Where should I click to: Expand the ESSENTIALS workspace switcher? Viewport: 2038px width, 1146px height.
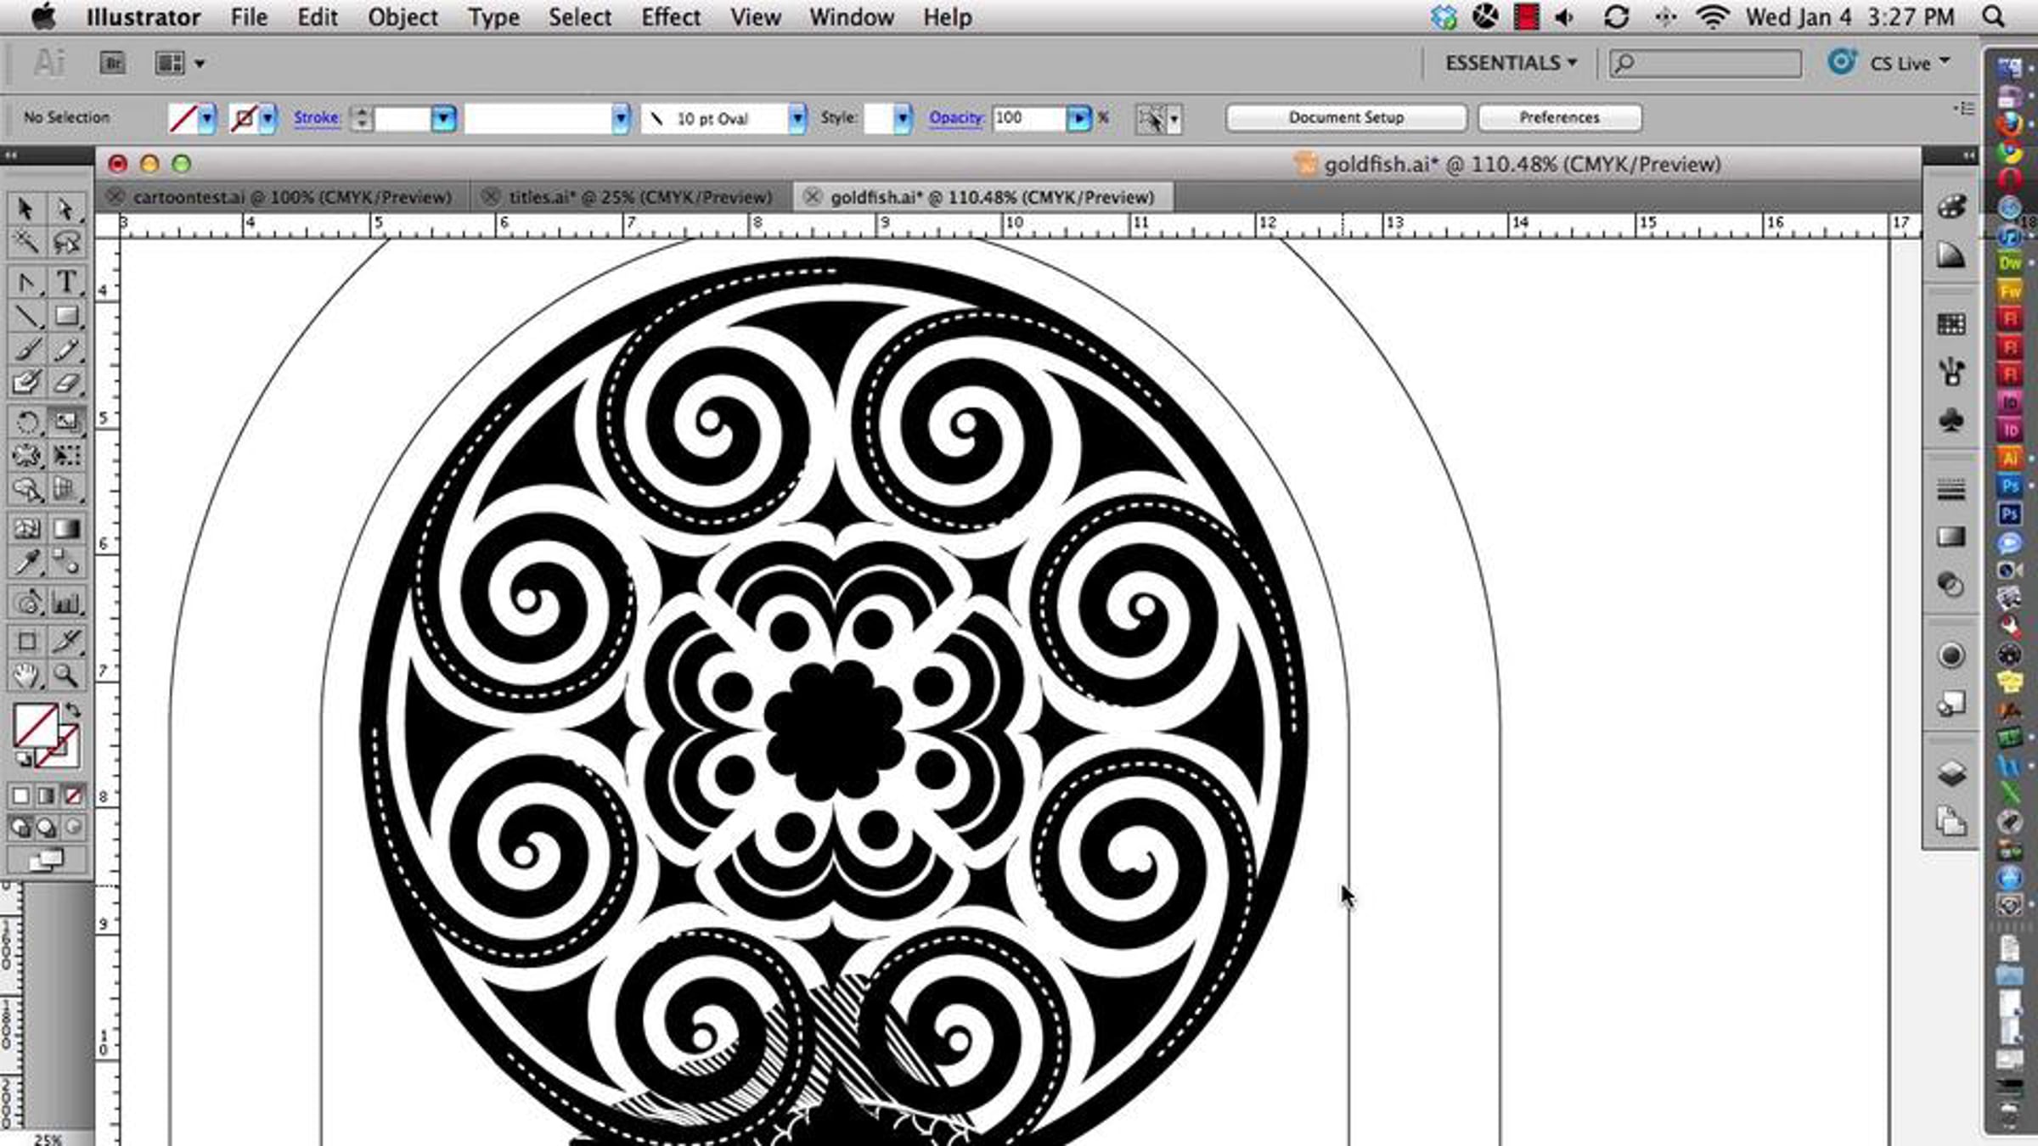(1511, 64)
